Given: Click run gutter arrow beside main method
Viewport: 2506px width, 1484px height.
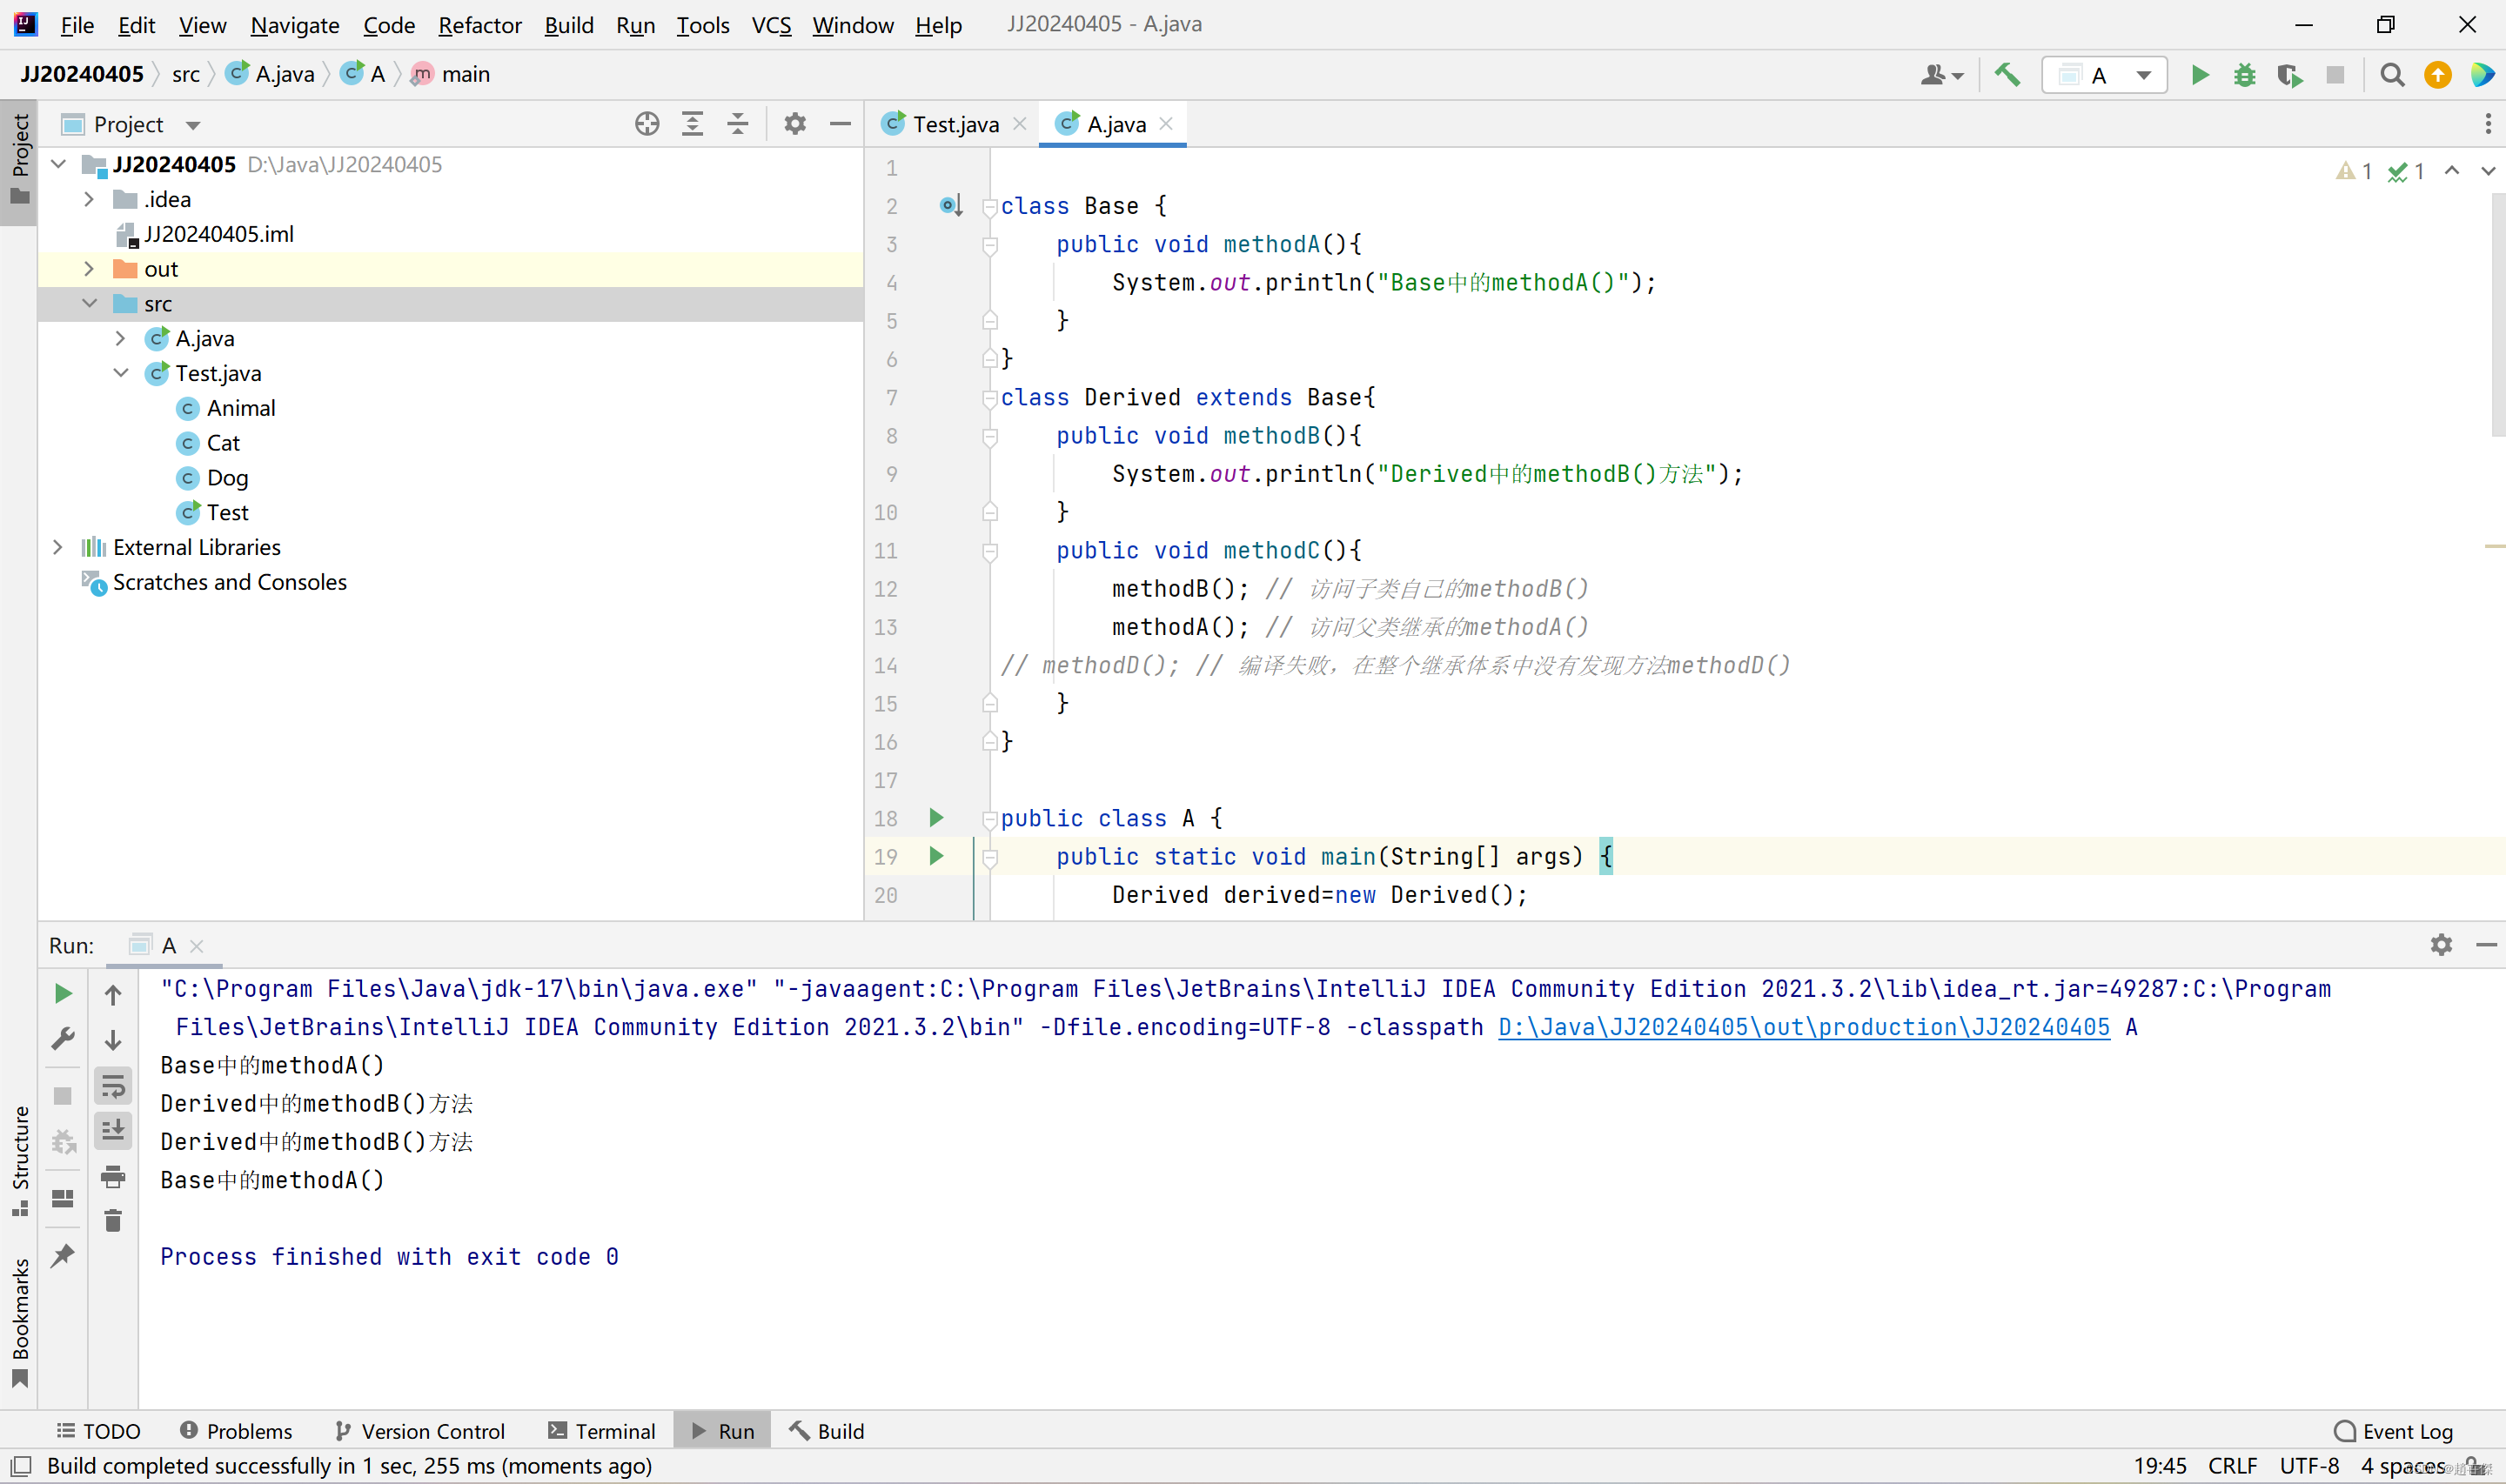Looking at the screenshot, I should pos(936,856).
